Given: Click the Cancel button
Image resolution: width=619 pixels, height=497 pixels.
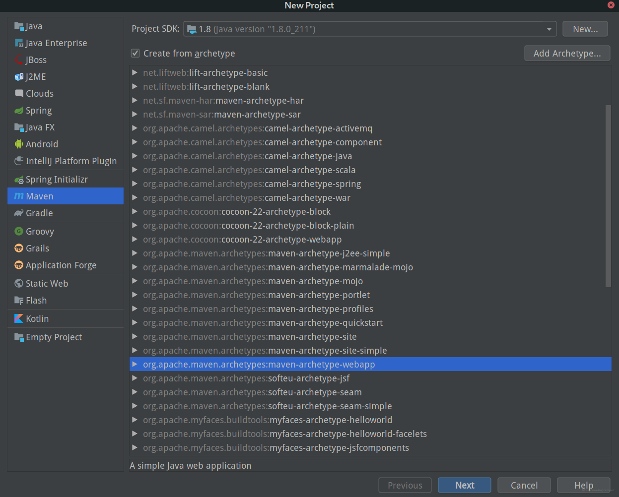Looking at the screenshot, I should pyautogui.click(x=524, y=485).
